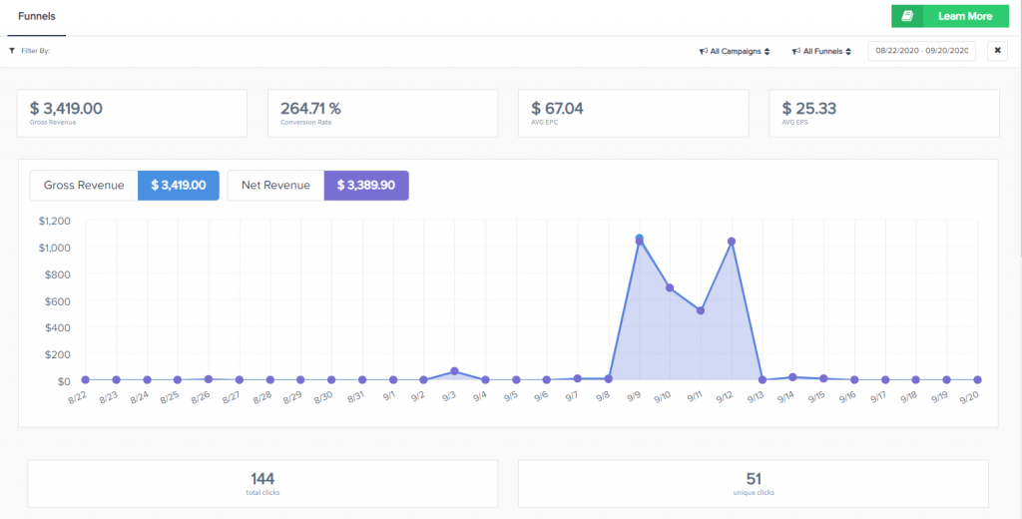The width and height of the screenshot is (1022, 519).
Task: Click the funnel icon beside Filter By
Action: point(12,50)
